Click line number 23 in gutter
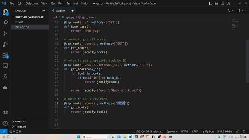The width and height of the screenshot is (249, 140). (56, 65)
